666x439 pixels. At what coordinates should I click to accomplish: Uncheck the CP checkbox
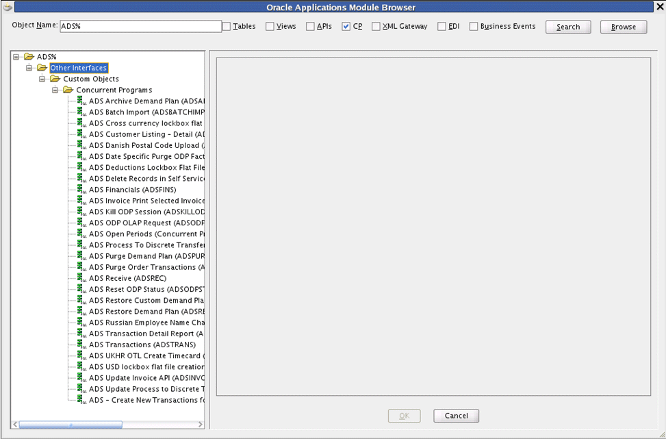click(x=346, y=26)
